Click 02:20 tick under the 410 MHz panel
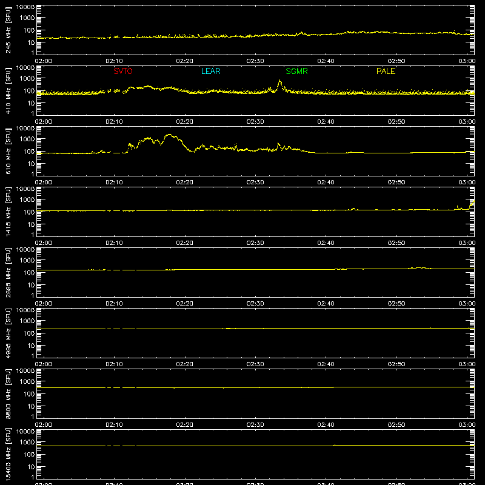Viewport: 485px width, 485px height. [x=185, y=122]
